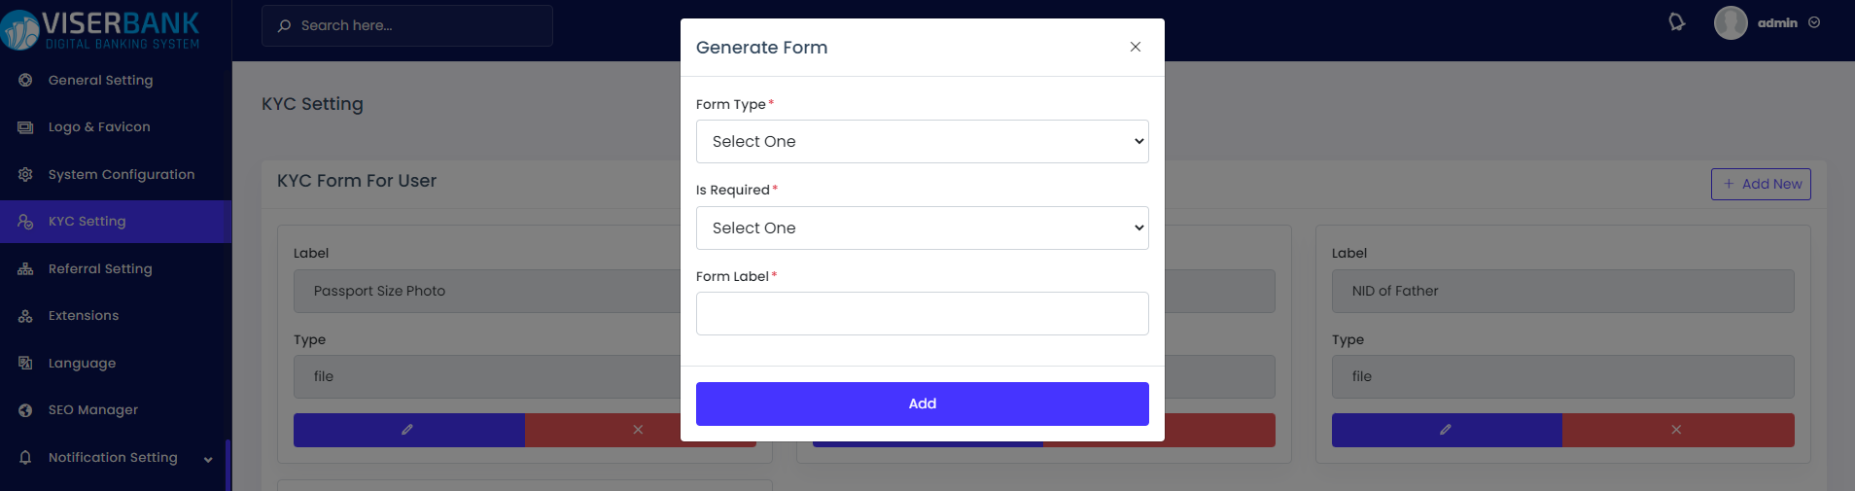Click the notification bell icon in header
This screenshot has width=1855, height=491.
[x=1676, y=22]
